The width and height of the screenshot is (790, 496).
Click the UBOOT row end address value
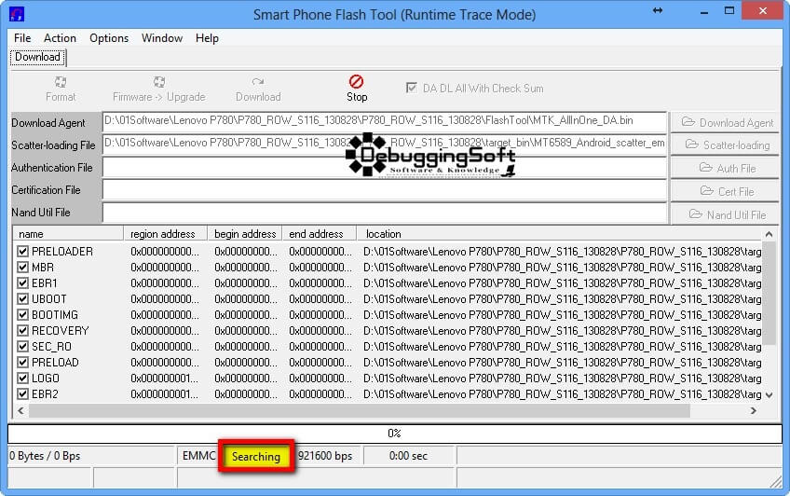pos(320,299)
